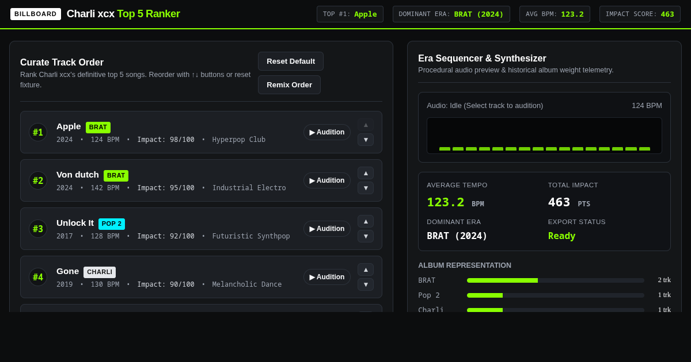This screenshot has width=691, height=362.
Task: Audition the Gone track
Action: coord(327,277)
